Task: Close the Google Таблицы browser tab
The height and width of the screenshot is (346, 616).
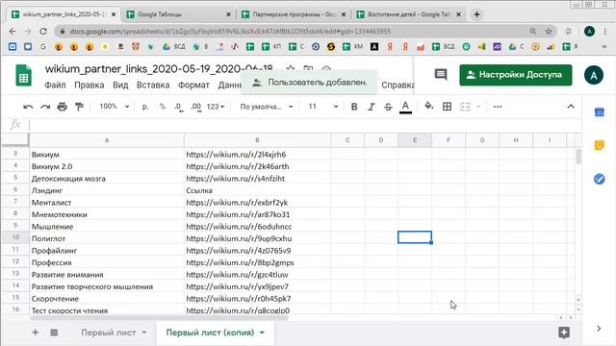Action: click(228, 14)
